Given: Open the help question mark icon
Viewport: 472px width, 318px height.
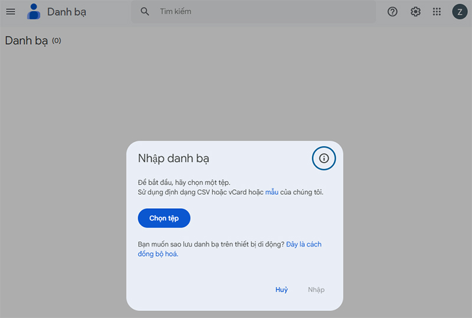Looking at the screenshot, I should point(392,12).
